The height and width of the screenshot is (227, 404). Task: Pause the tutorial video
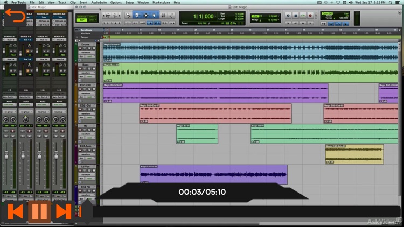pyautogui.click(x=39, y=211)
